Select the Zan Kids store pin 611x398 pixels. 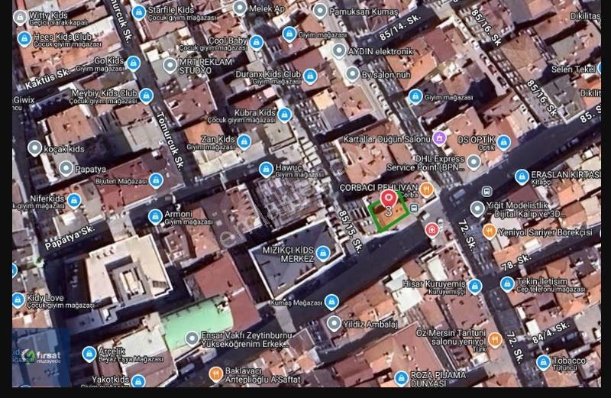(244, 142)
